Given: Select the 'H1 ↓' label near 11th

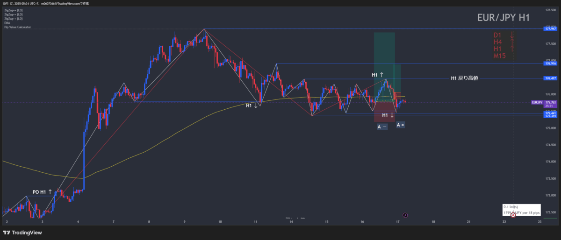Looking at the screenshot, I should click(x=252, y=106).
